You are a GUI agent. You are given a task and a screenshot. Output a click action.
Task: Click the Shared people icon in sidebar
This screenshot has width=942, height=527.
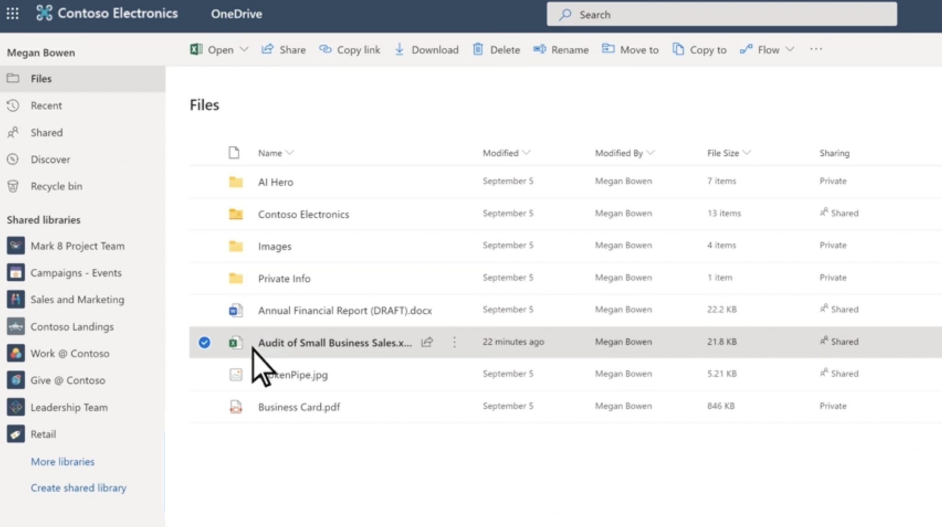[x=13, y=132]
